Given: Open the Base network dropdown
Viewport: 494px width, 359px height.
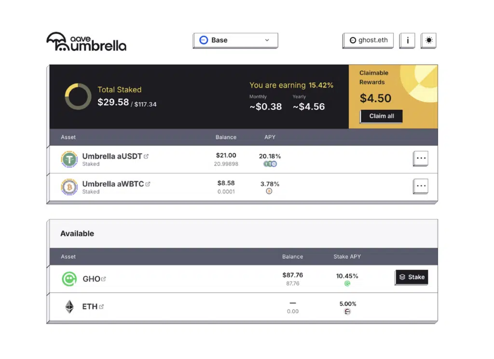Looking at the screenshot, I should point(235,41).
